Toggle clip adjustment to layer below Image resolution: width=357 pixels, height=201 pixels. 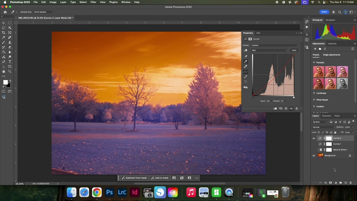[275, 109]
